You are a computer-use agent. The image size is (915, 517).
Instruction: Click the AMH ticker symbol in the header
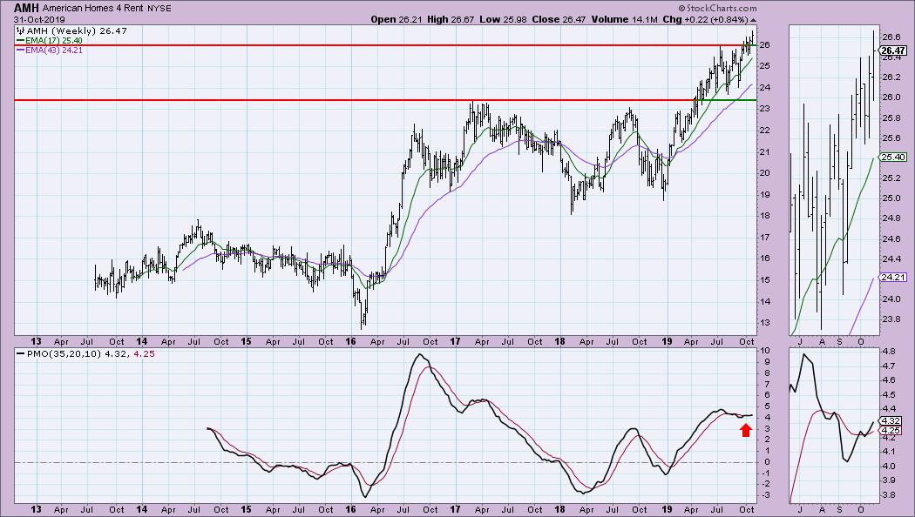click(27, 8)
